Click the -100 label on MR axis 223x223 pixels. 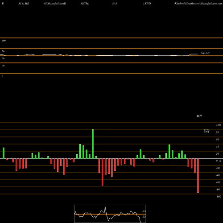click(219, 197)
